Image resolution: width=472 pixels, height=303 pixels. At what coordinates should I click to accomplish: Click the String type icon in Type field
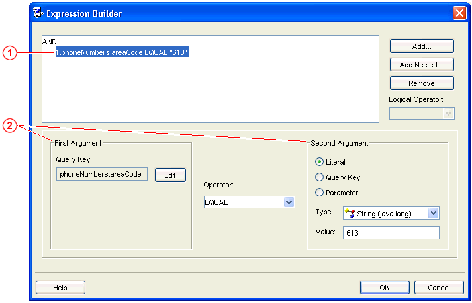click(350, 213)
